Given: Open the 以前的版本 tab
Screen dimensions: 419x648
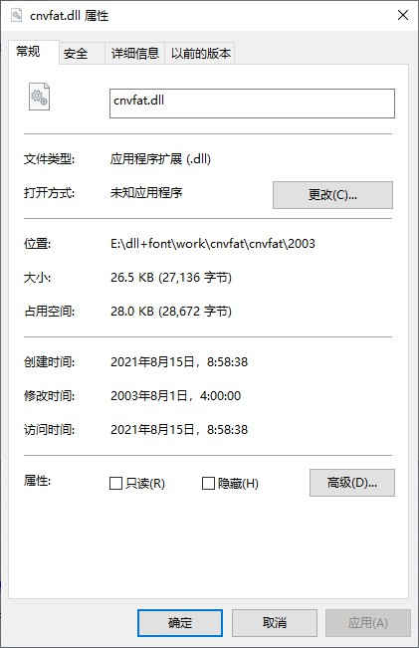Looking at the screenshot, I should [x=201, y=54].
